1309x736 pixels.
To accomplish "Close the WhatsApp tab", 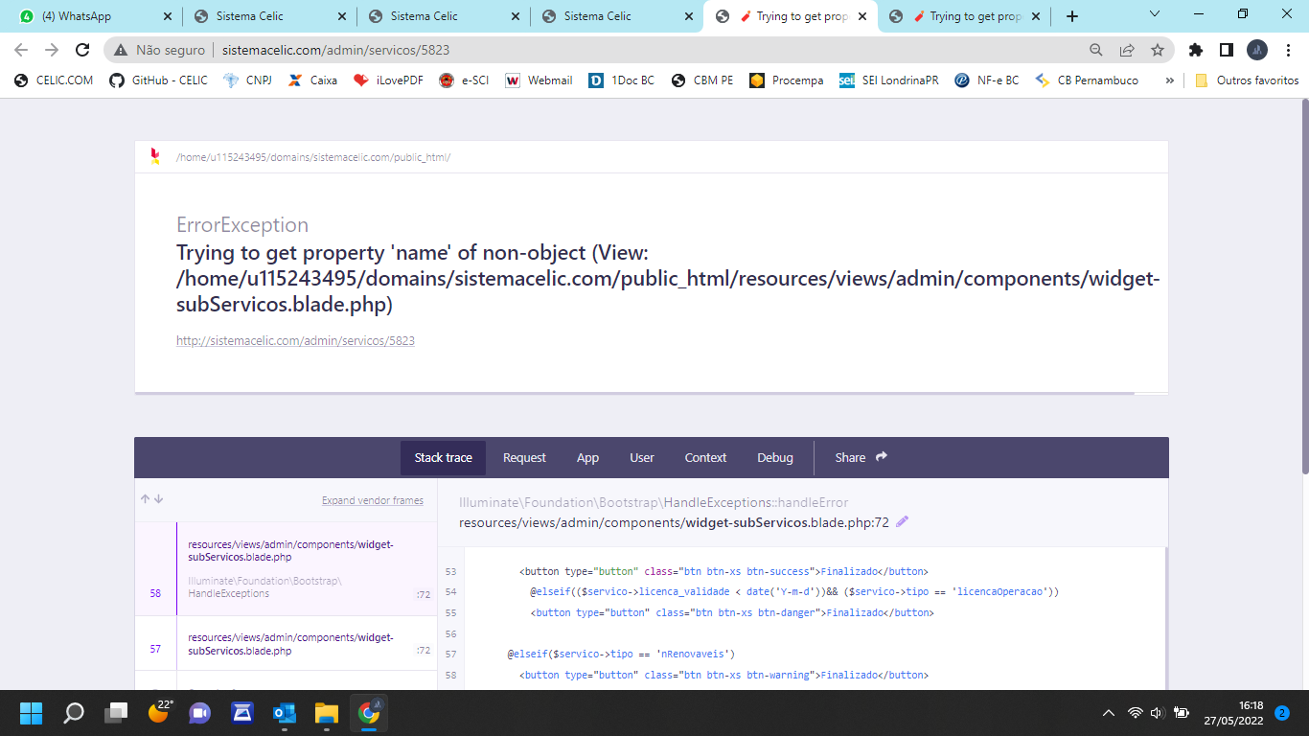I will click(167, 16).
